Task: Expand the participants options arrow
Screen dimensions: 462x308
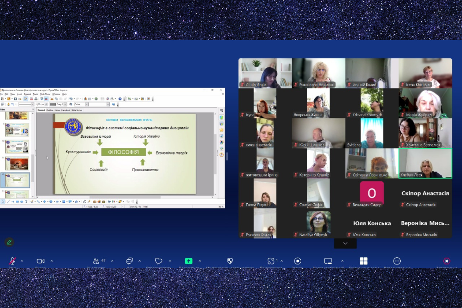Action: click(x=112, y=261)
